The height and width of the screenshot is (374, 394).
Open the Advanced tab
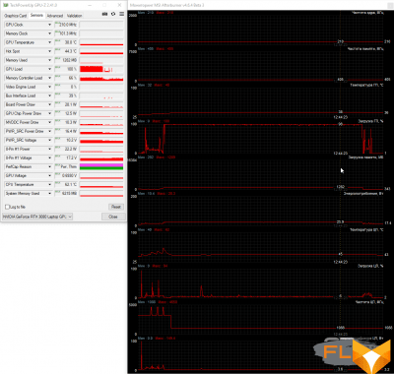coord(55,16)
